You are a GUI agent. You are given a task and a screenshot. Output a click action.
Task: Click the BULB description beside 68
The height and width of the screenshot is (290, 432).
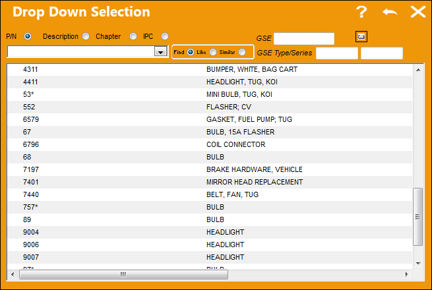215,158
